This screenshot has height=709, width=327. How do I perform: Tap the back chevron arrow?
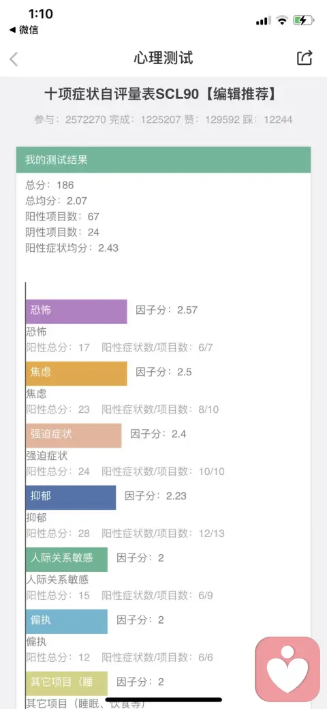(14, 59)
